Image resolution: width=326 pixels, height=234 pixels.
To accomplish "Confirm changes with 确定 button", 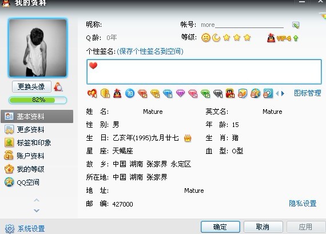I will [x=220, y=227].
